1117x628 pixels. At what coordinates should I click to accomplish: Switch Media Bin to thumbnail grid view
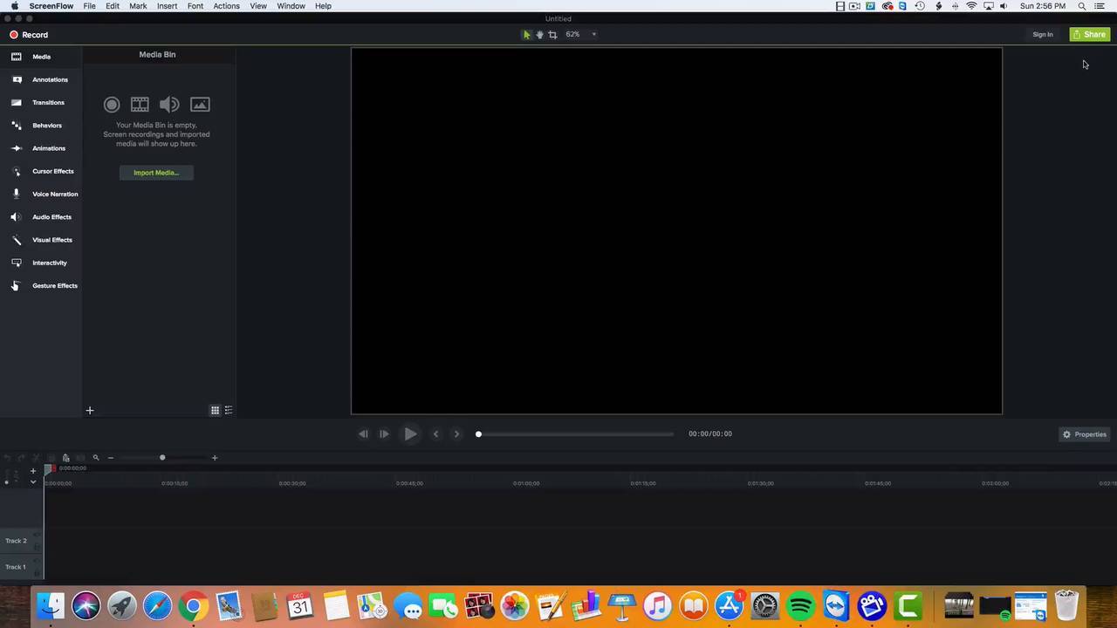(x=215, y=410)
